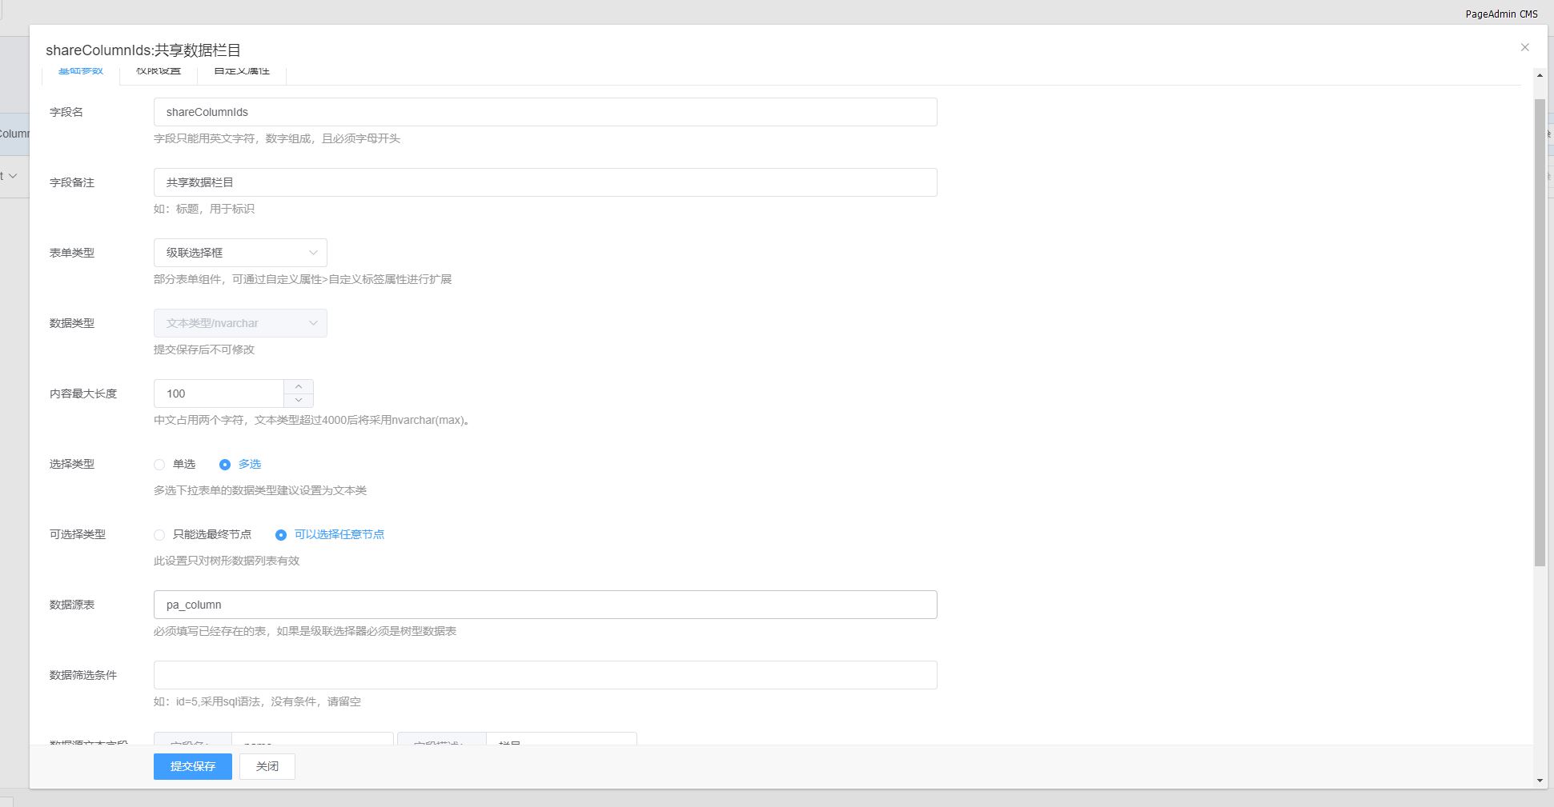
Task: Open the 数据类型 dropdown showing 文本类型/nvarchar
Action: tap(240, 323)
